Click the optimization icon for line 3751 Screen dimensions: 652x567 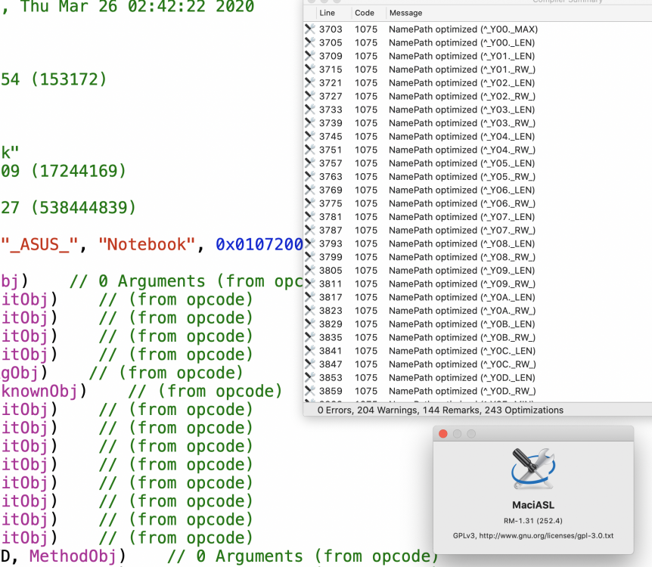tap(310, 150)
